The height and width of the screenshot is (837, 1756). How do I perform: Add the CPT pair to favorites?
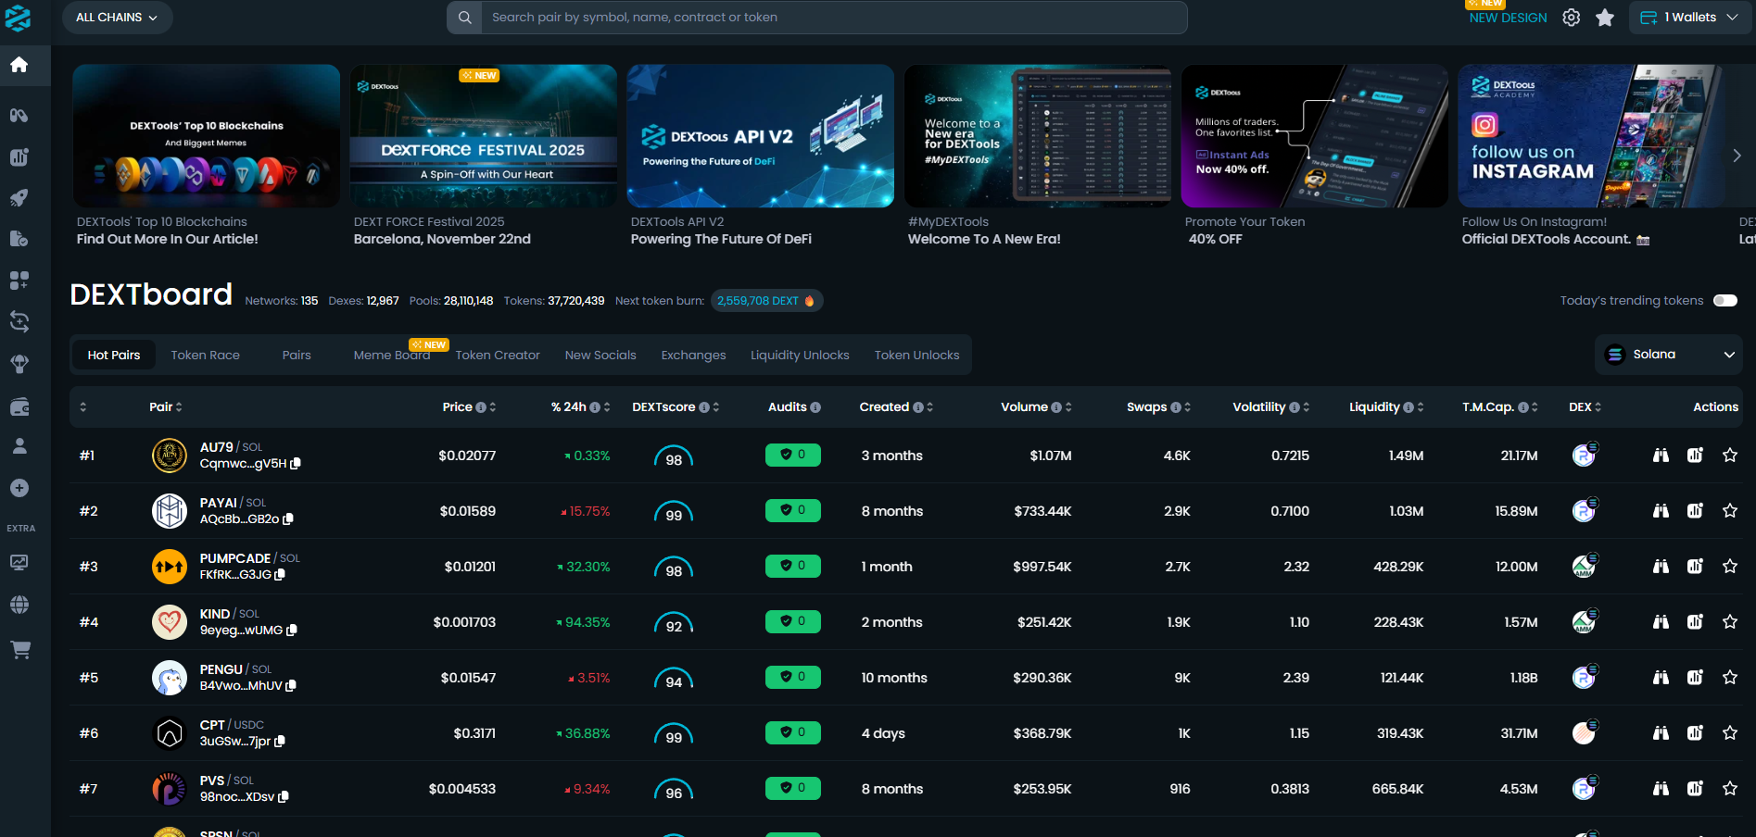(1729, 733)
